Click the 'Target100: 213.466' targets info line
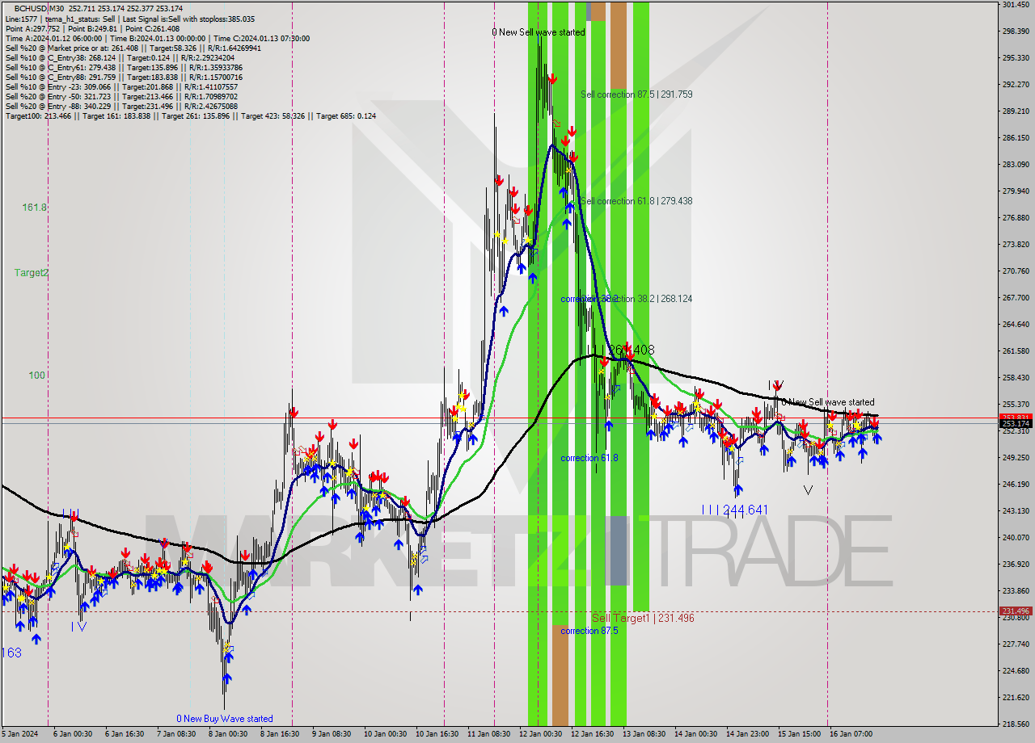1035x743 pixels. pyautogui.click(x=190, y=115)
